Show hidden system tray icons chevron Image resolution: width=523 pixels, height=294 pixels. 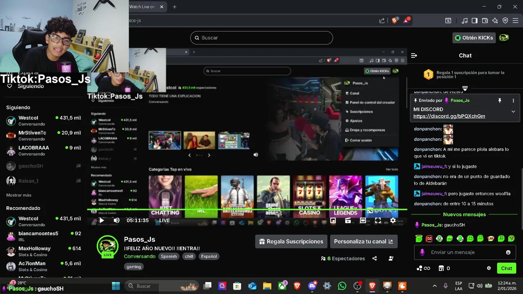click(x=434, y=286)
